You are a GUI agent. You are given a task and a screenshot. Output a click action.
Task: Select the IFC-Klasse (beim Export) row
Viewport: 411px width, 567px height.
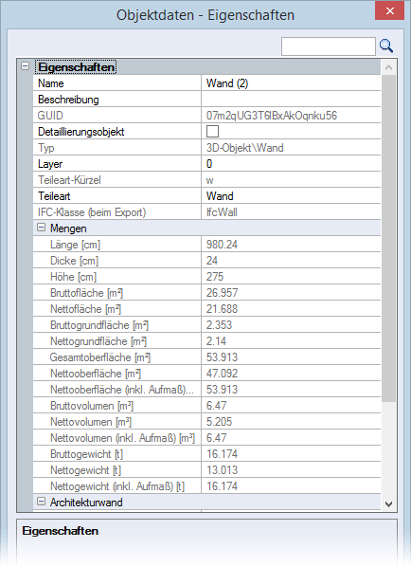[x=207, y=211]
